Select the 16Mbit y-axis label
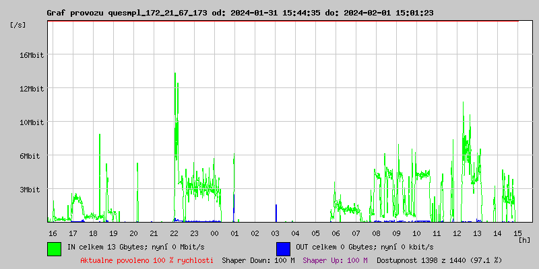 click(31, 55)
